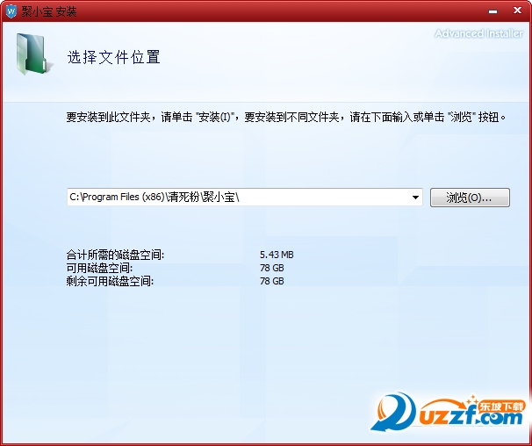Viewport: 532px width, 446px height.
Task: Click the 可用磁盘空间 label
Action: [99, 268]
